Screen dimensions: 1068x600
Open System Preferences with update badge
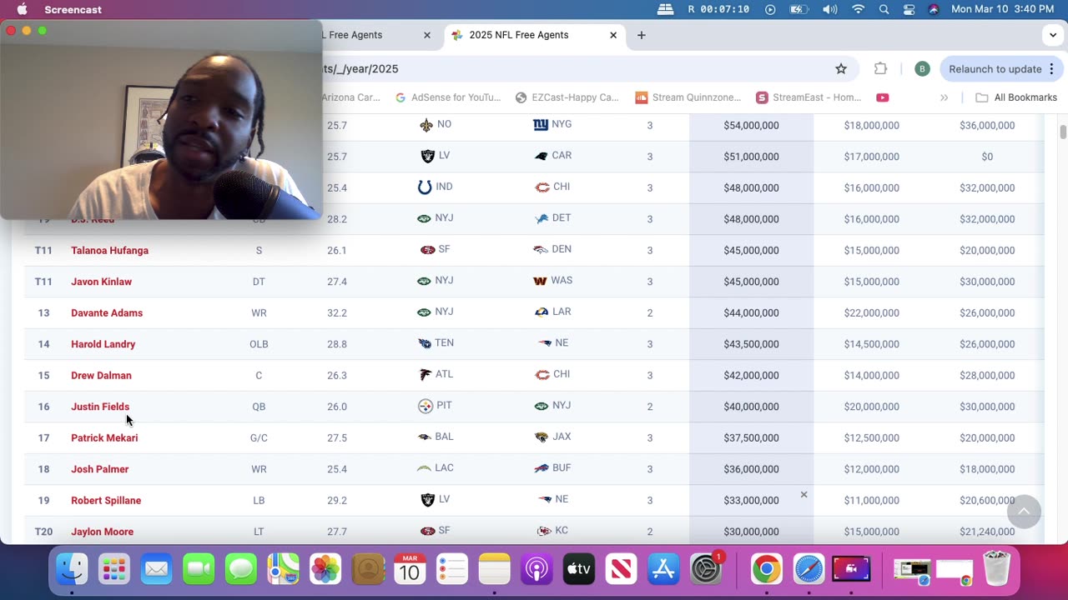coord(706,569)
